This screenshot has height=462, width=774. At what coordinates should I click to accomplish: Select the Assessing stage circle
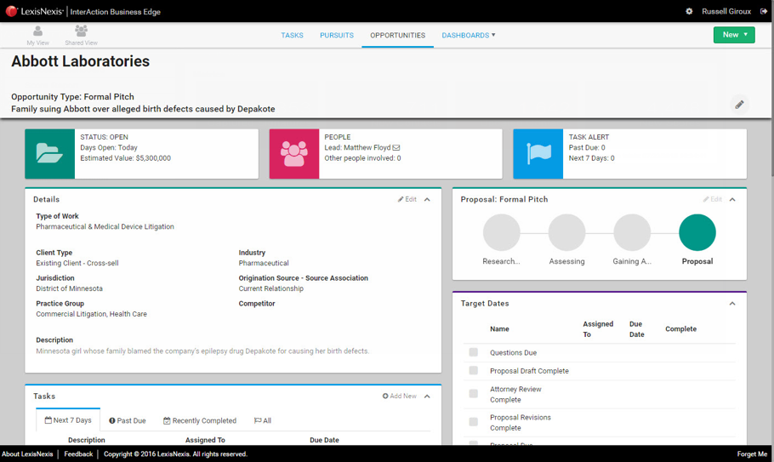(566, 232)
